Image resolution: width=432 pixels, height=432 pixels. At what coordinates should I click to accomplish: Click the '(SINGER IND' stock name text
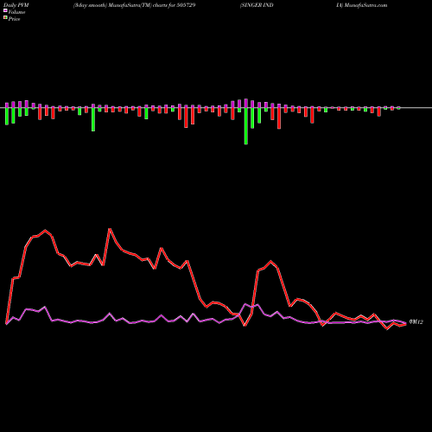257,5
